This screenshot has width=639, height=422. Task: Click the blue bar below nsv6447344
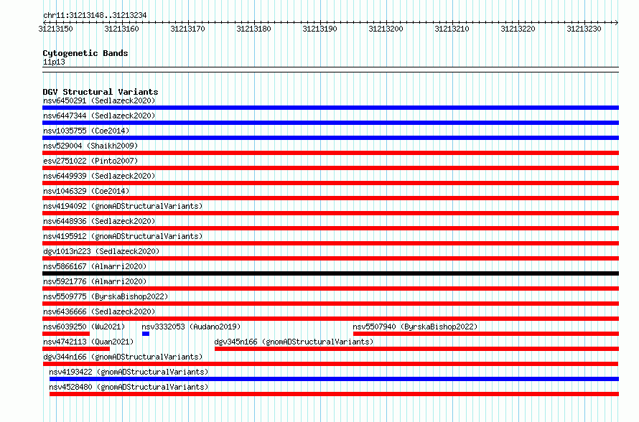(330, 123)
